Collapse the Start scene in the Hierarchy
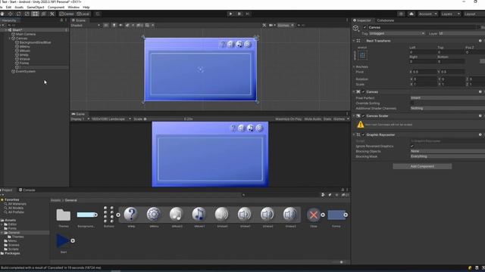Viewport: 485px width, 272px height. [x=6, y=30]
